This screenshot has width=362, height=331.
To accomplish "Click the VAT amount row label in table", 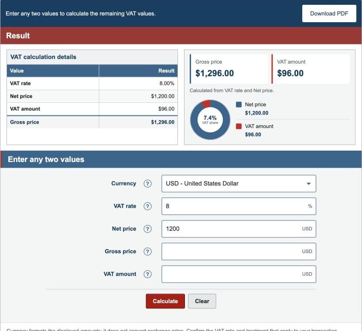I will click(25, 109).
